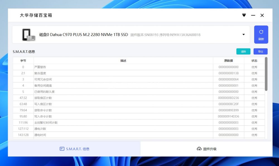Click the 优秀 status in the 备用空间阈值 row
Screen dimensions: 279x166
(254, 86)
